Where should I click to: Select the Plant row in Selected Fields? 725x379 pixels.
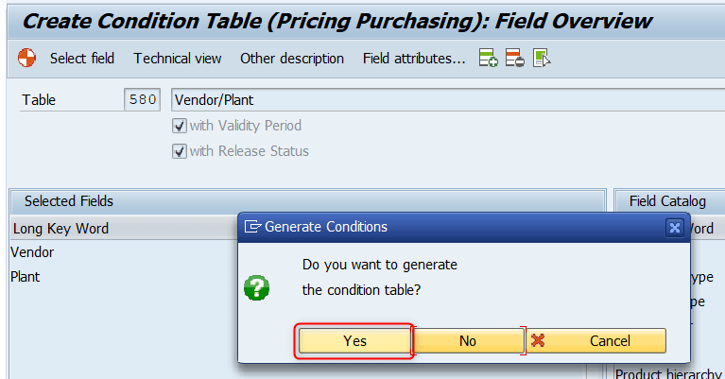[124, 277]
